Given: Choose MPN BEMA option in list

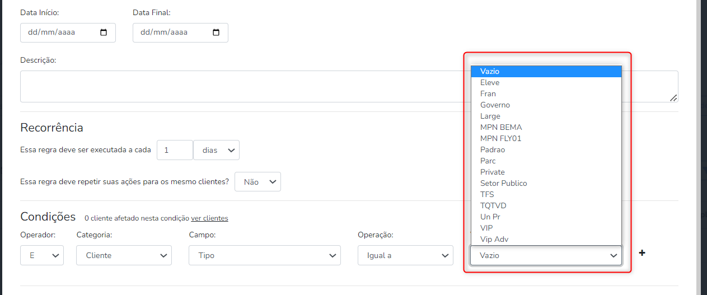Looking at the screenshot, I should coord(500,127).
